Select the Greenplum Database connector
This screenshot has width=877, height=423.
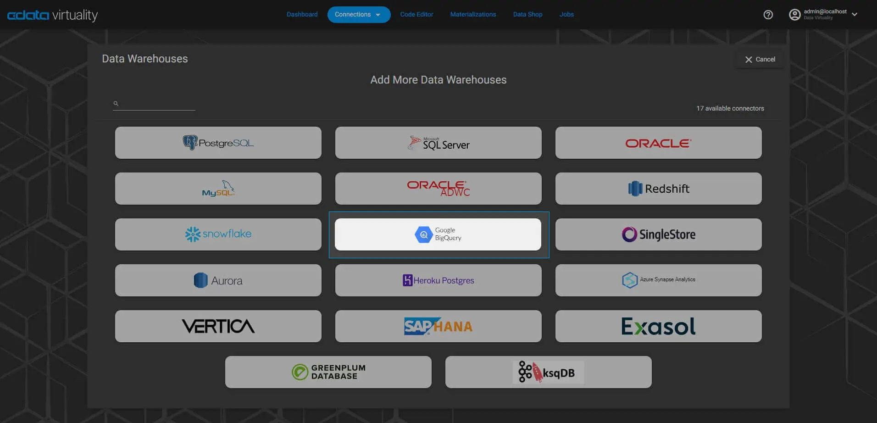(328, 372)
